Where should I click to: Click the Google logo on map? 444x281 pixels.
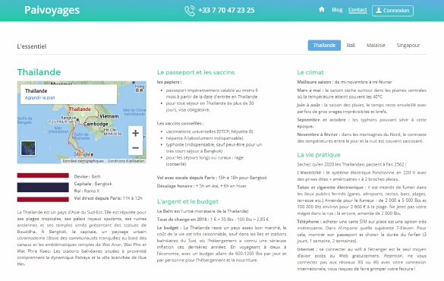[x=83, y=154]
